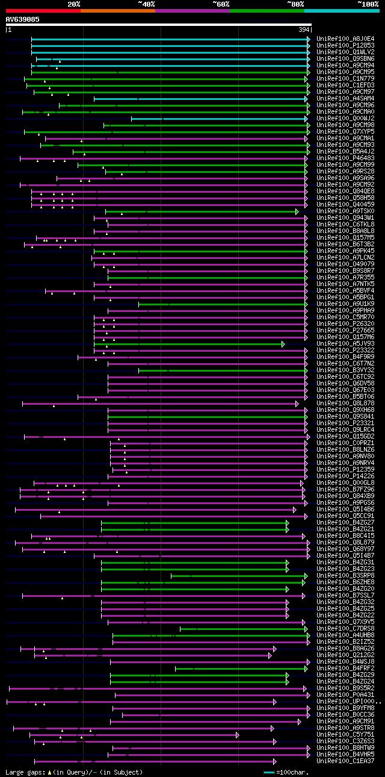Open the UniRef100_B3VY32 entry

click(345, 370)
